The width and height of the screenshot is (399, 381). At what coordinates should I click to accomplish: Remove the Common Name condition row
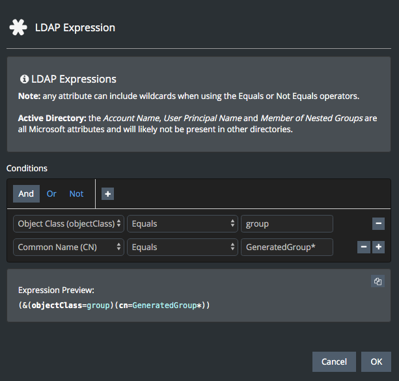(x=365, y=247)
